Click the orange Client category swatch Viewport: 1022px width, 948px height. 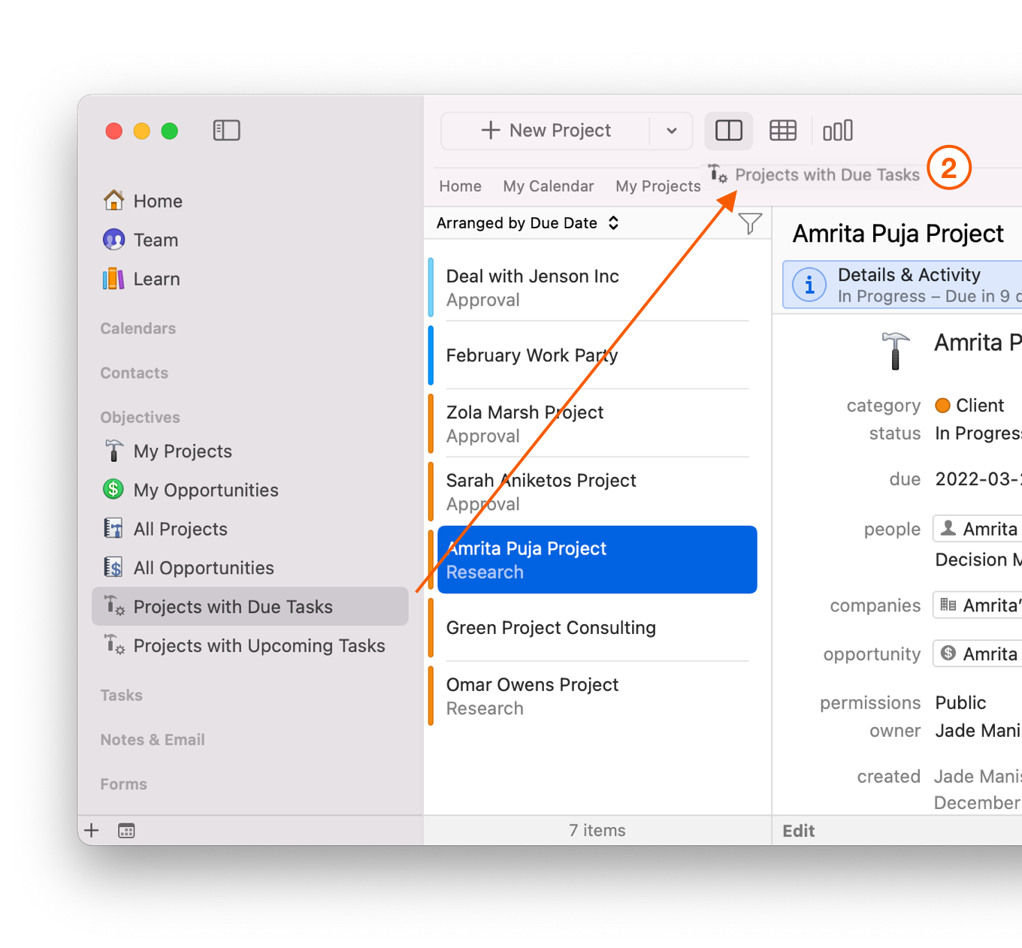tap(942, 405)
